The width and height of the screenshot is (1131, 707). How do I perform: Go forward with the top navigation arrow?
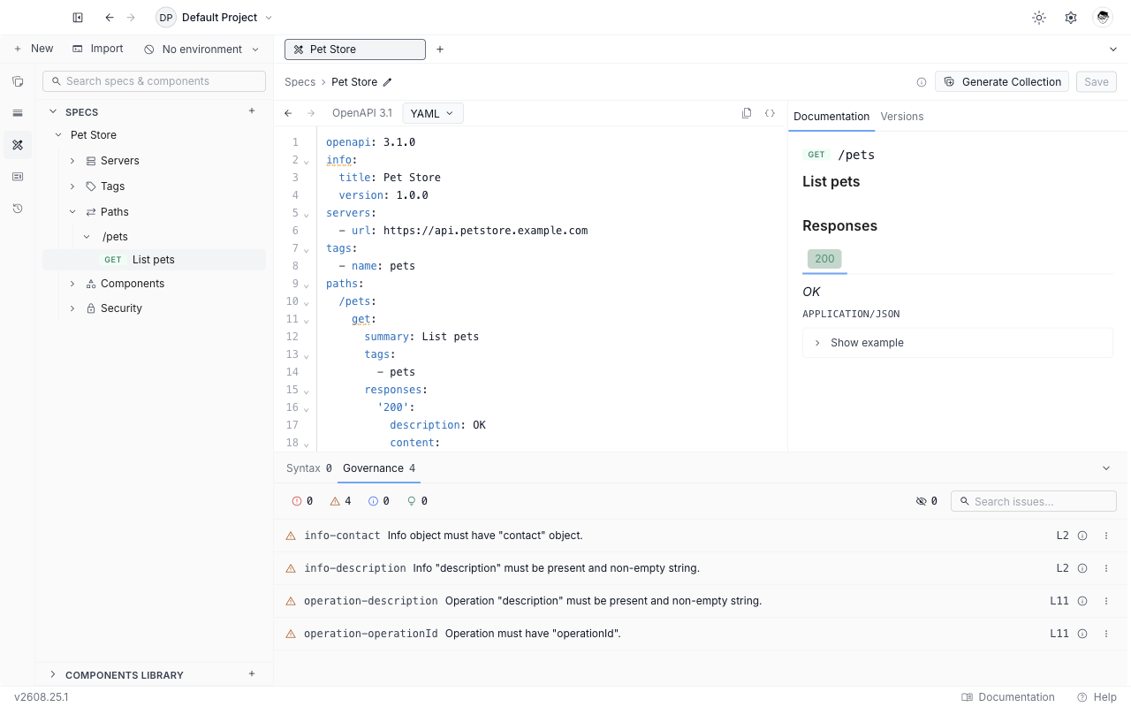coord(132,18)
